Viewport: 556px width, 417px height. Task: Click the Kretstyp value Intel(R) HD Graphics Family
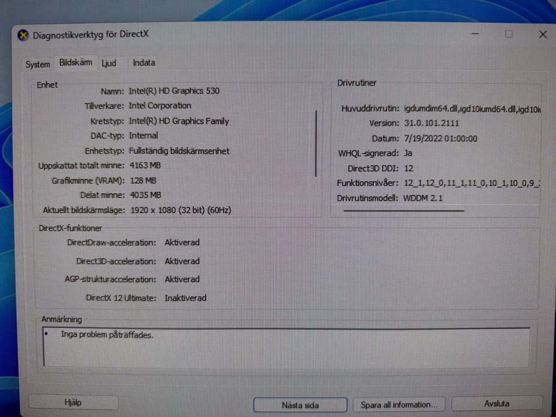(x=179, y=121)
